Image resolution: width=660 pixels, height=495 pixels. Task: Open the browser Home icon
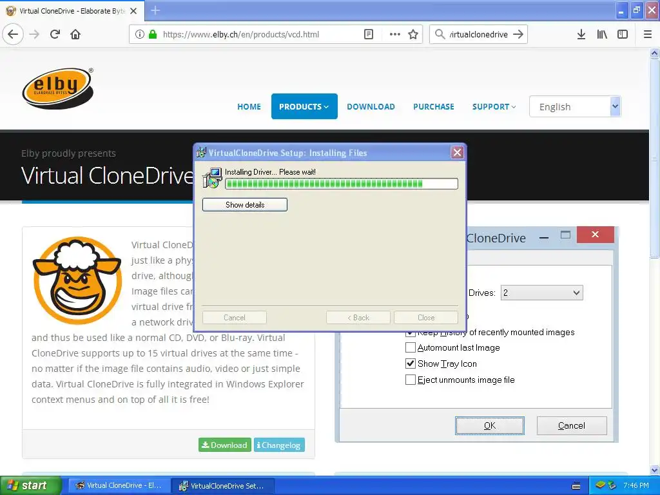(75, 34)
